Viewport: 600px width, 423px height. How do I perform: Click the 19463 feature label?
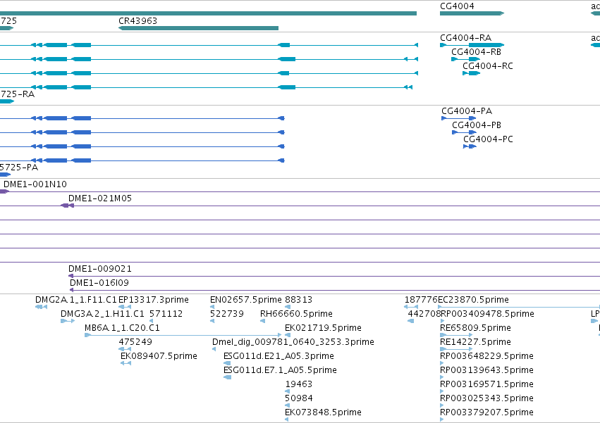coord(298,384)
